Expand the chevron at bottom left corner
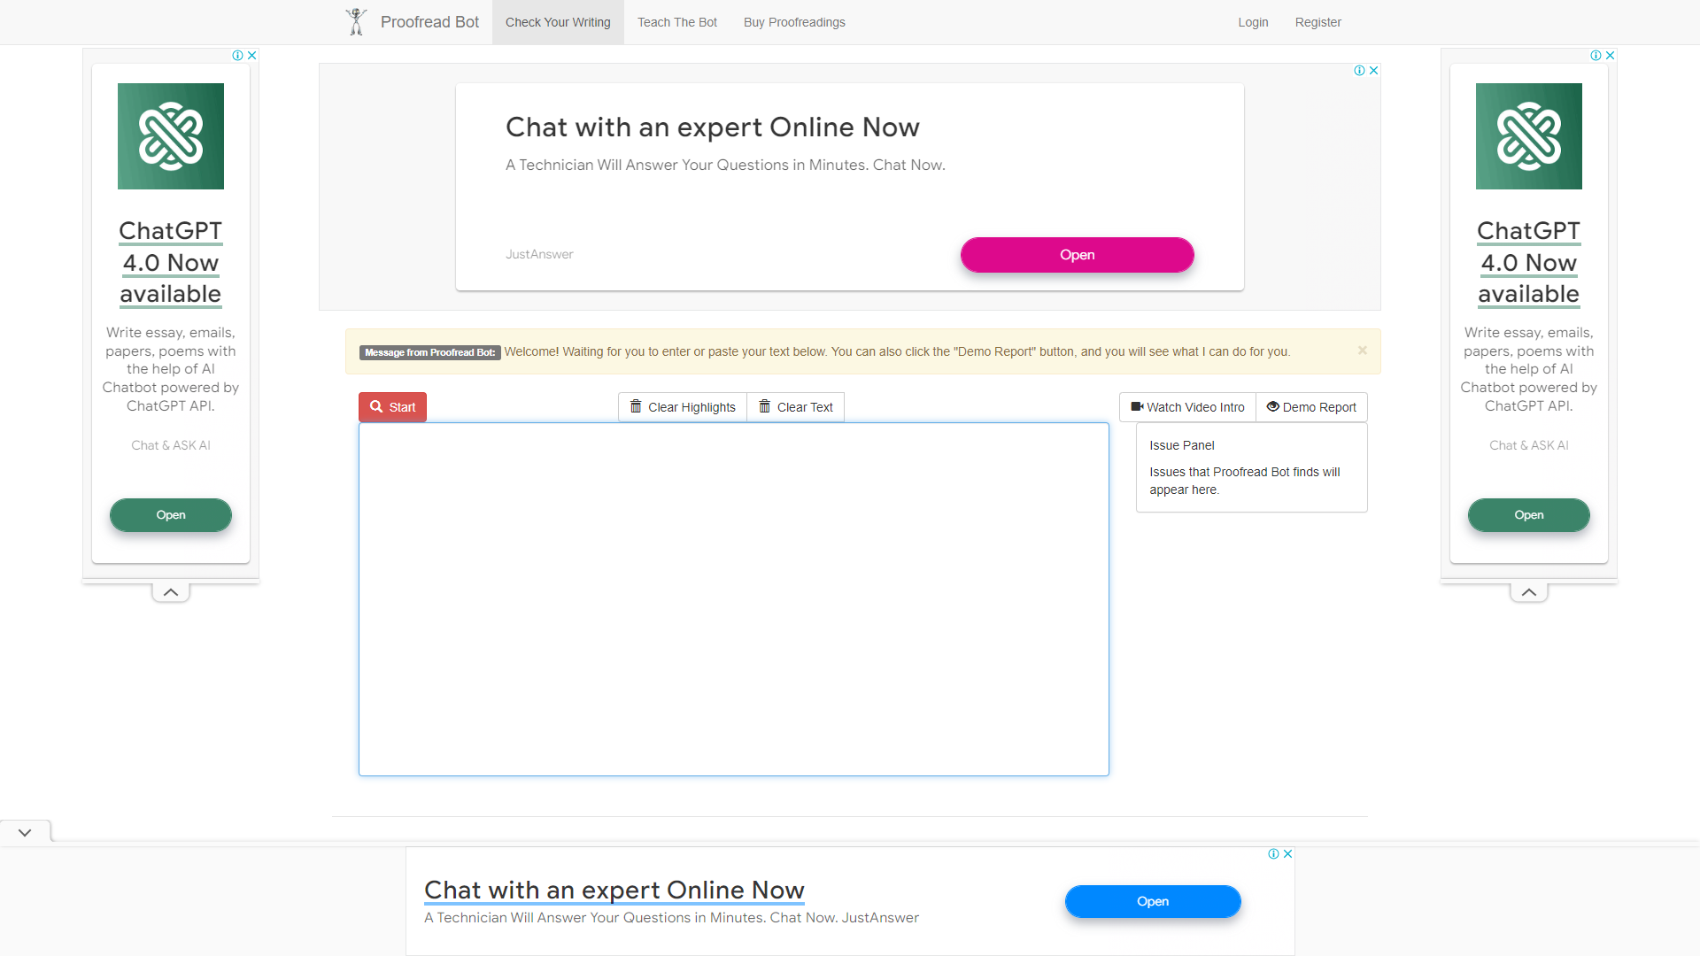This screenshot has height=956, width=1700. pyautogui.click(x=24, y=831)
